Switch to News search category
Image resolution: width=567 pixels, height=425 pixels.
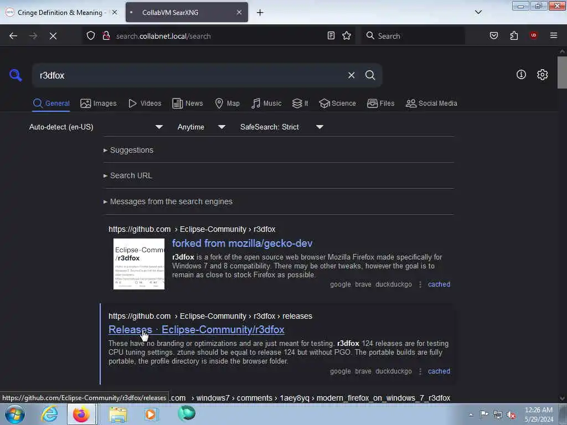point(188,103)
